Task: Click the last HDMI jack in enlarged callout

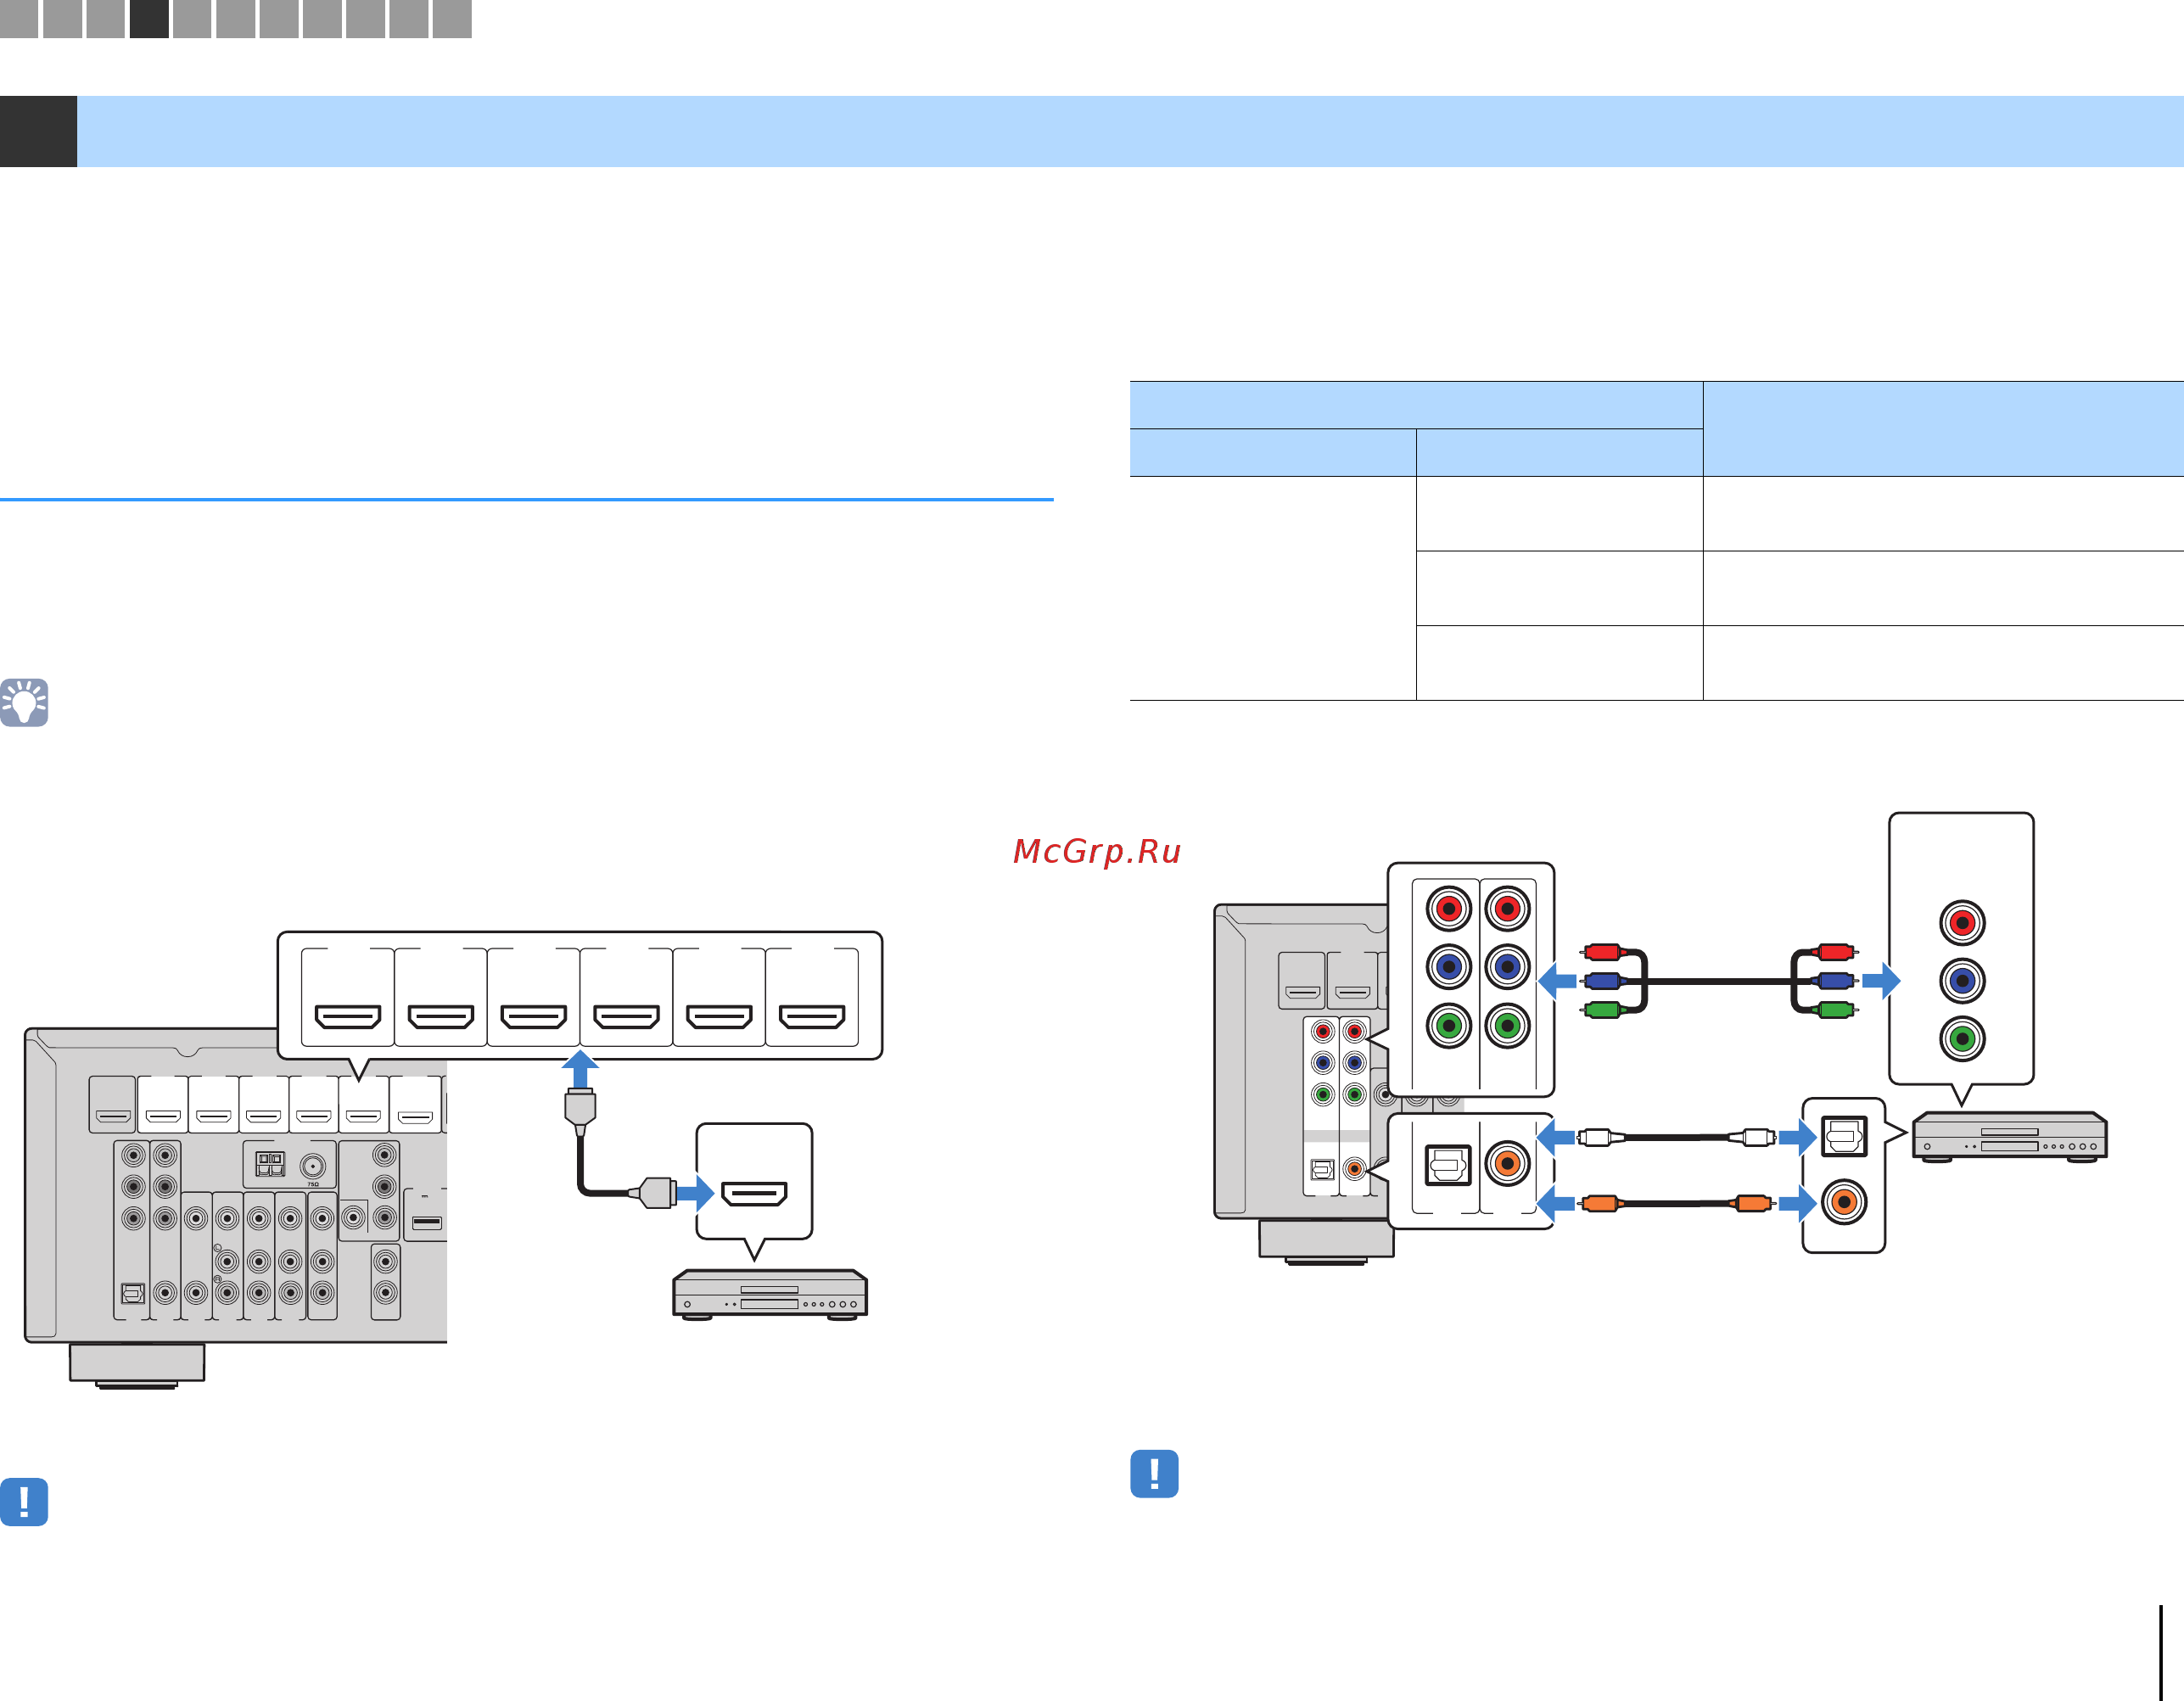Action: tap(812, 1017)
